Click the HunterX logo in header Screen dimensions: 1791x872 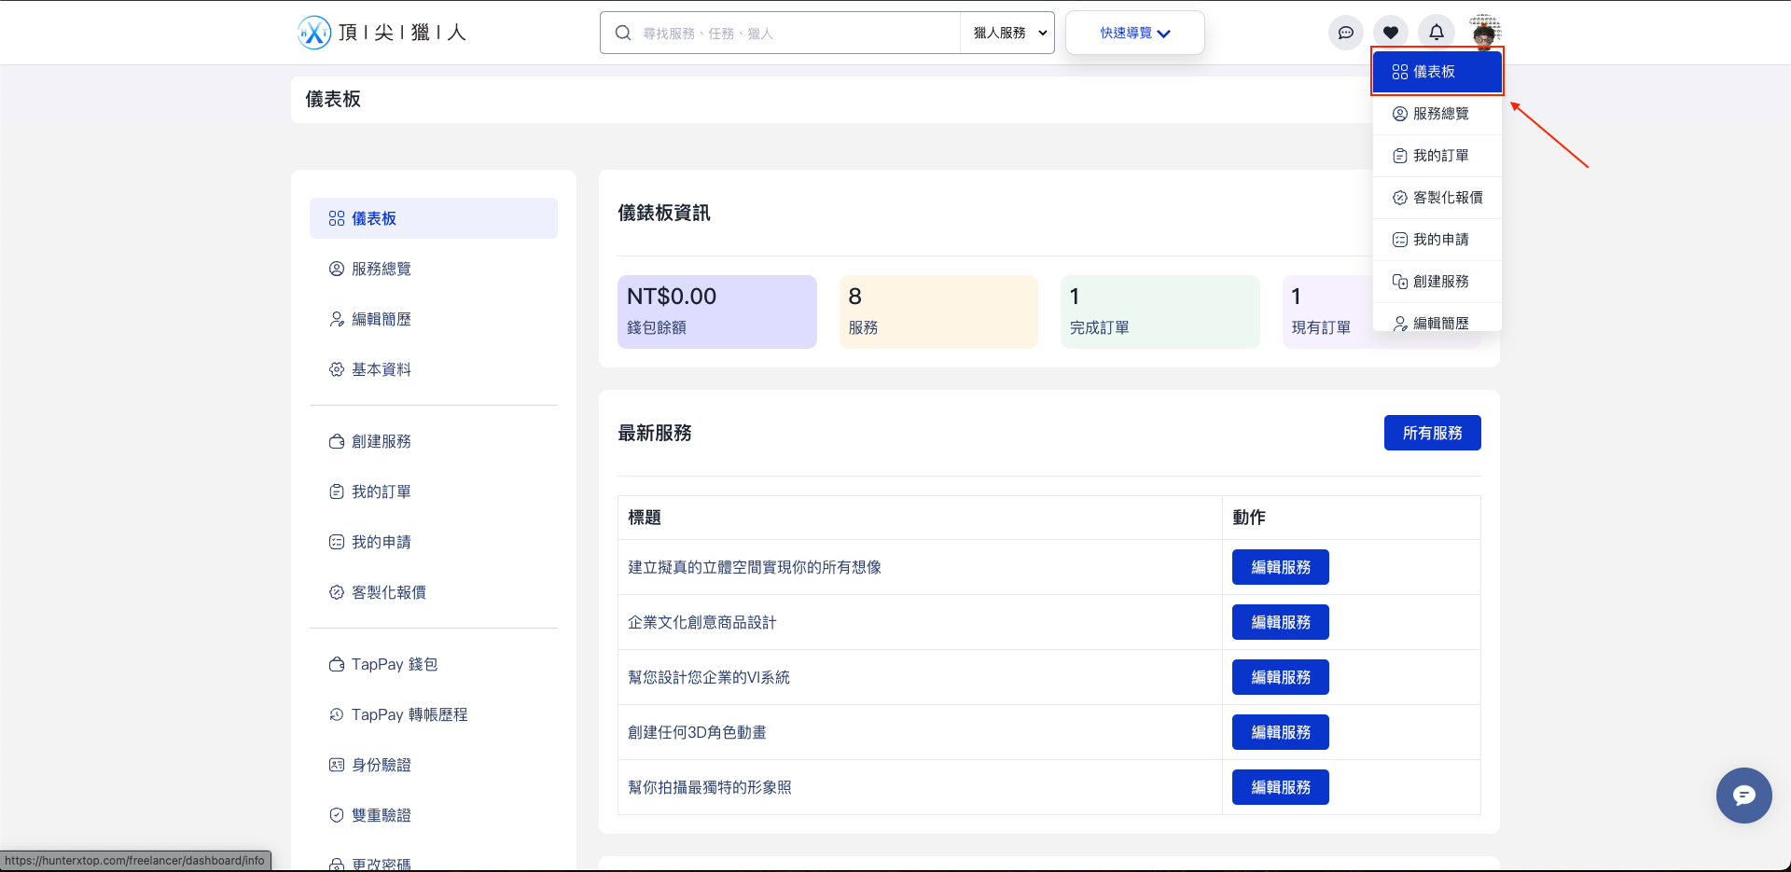coord(382,33)
